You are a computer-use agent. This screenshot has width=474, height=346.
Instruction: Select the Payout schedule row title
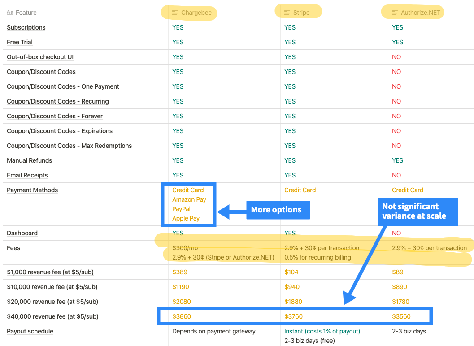pos(30,332)
